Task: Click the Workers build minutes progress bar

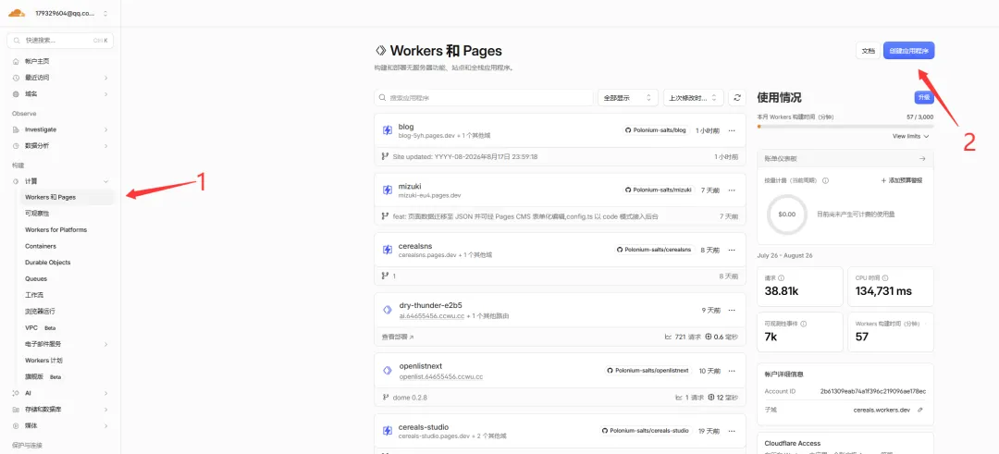Action: pyautogui.click(x=845, y=126)
